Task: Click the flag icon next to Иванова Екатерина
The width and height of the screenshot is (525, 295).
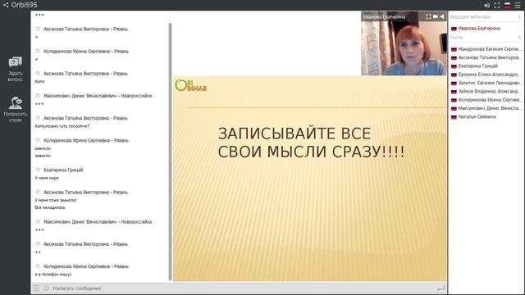Action: (x=454, y=29)
